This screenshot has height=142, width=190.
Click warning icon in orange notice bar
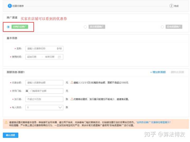(x=6, y=123)
